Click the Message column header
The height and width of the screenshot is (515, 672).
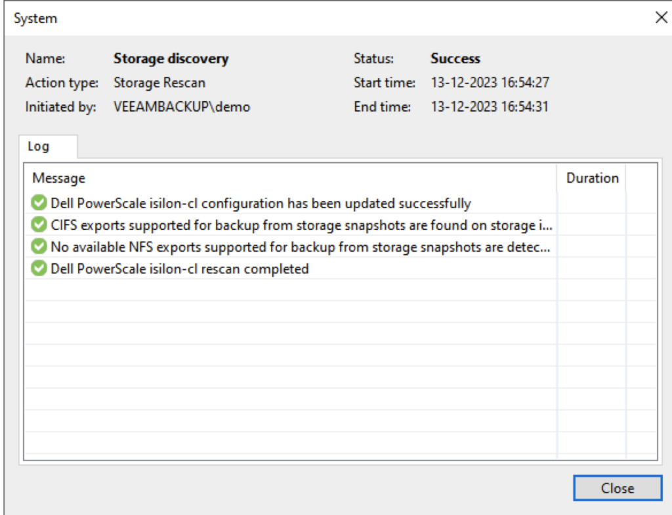tap(59, 178)
